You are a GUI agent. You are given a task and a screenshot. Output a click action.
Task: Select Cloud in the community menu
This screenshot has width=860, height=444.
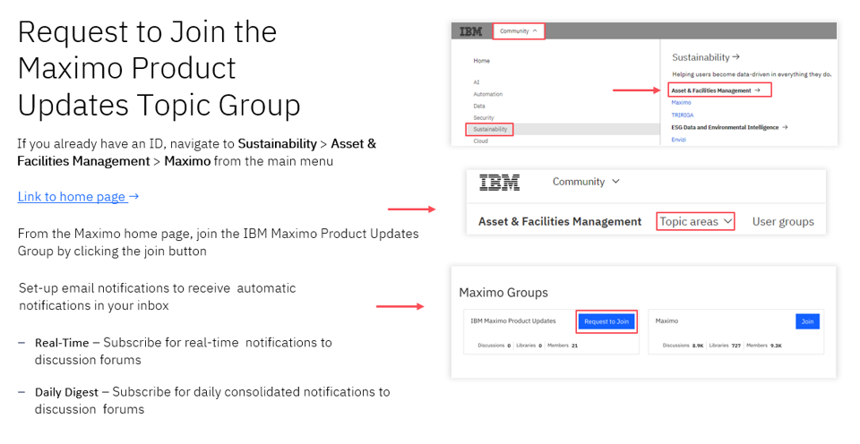(x=480, y=141)
